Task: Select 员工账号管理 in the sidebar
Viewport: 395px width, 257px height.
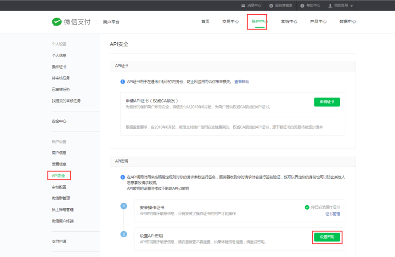Action: pyautogui.click(x=62, y=210)
